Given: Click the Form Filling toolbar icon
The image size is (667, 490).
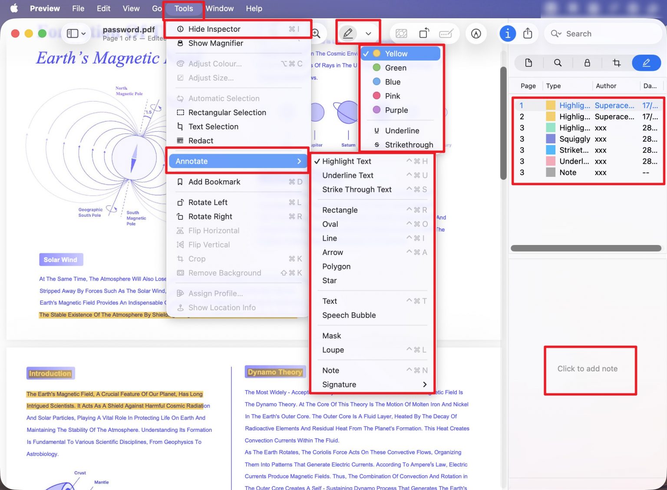Looking at the screenshot, I should point(446,33).
